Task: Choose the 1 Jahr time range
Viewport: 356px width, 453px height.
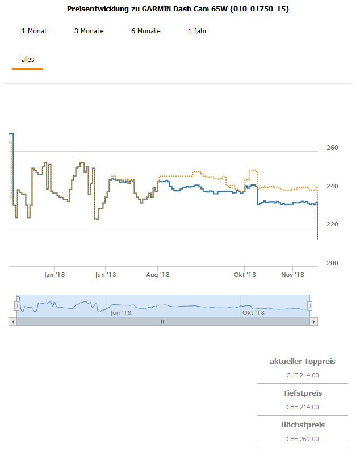Action: [x=197, y=31]
